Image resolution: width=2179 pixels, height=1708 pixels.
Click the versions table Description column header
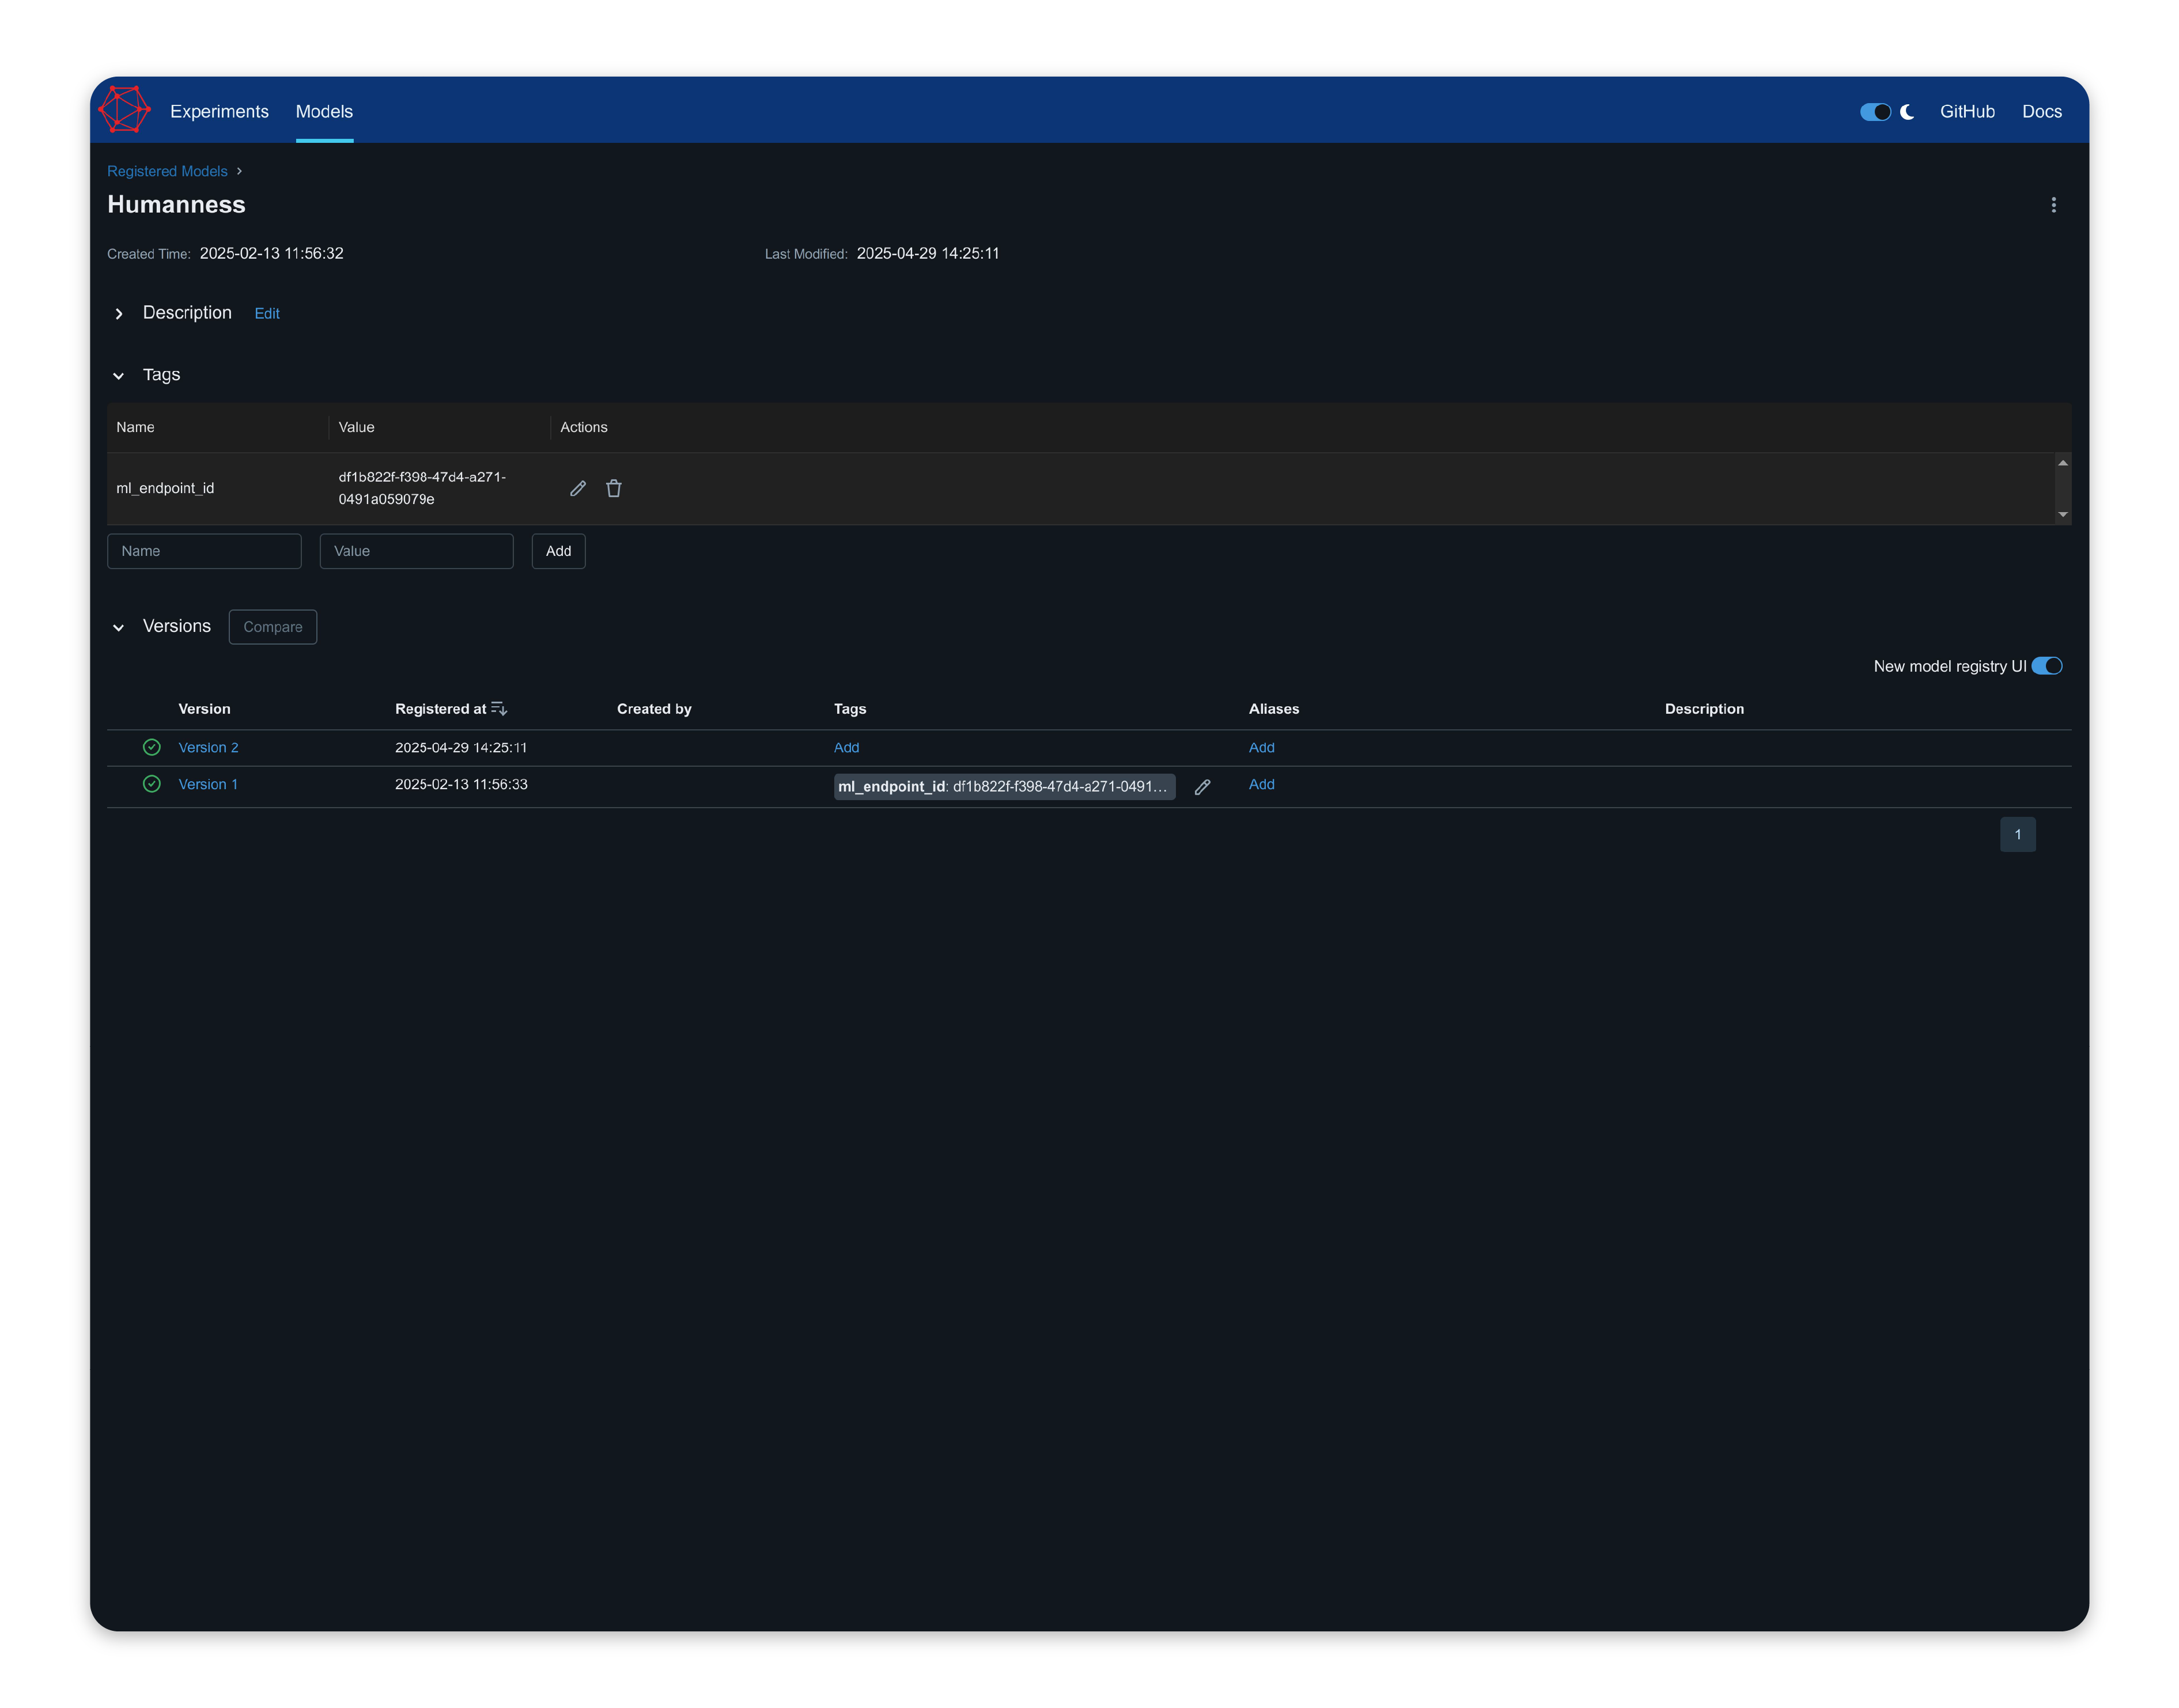1704,708
